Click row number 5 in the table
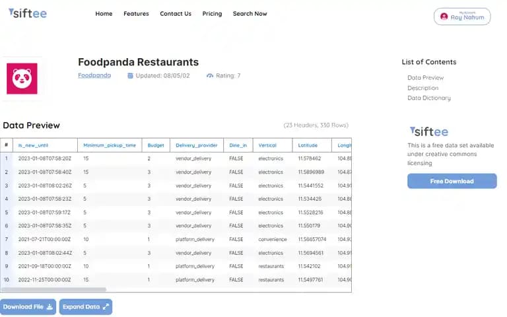 [x=6, y=213]
